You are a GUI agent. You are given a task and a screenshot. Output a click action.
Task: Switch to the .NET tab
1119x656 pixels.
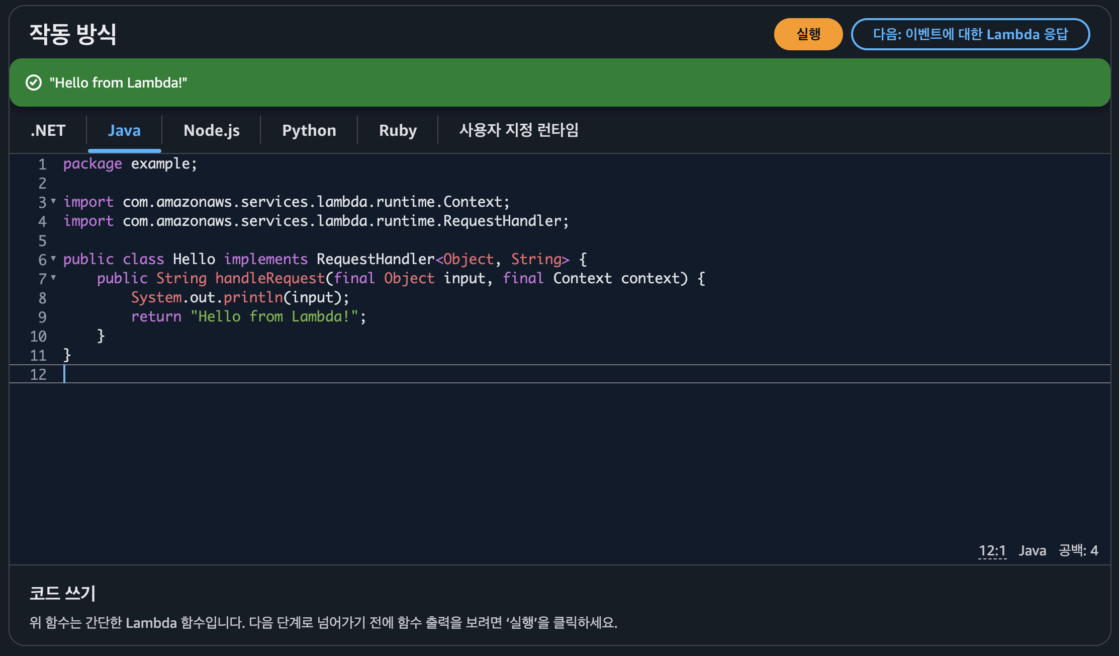[x=48, y=130]
